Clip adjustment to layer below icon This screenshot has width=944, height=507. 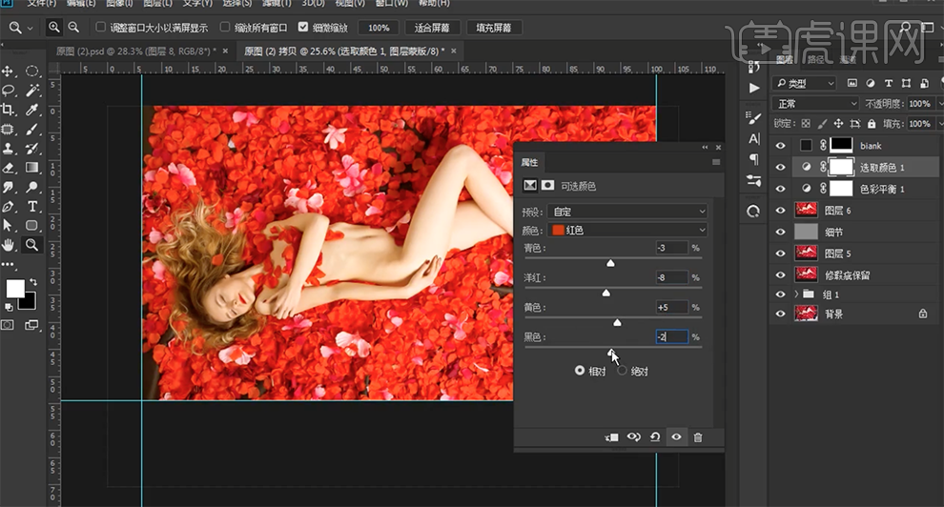612,436
